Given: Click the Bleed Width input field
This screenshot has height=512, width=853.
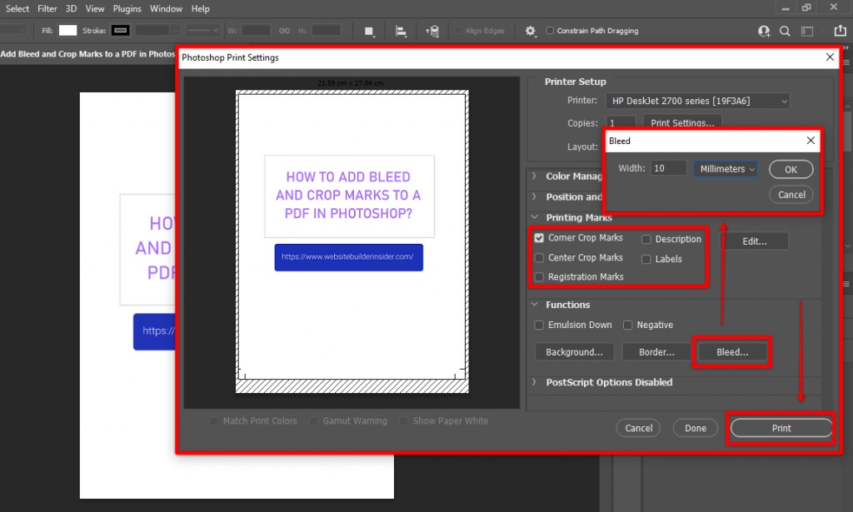Looking at the screenshot, I should (668, 169).
